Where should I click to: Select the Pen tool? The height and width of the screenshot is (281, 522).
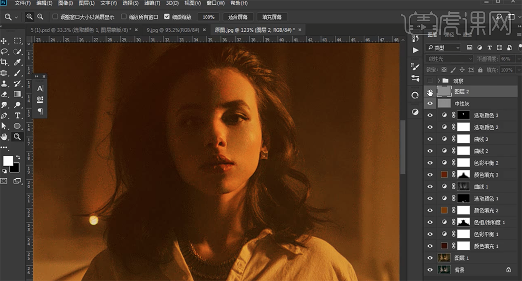click(x=4, y=115)
